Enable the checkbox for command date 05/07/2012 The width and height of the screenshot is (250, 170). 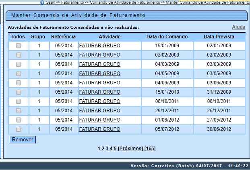coord(19,129)
